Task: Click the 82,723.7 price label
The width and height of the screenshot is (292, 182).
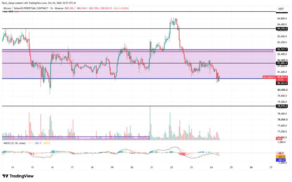Action: tap(282, 50)
